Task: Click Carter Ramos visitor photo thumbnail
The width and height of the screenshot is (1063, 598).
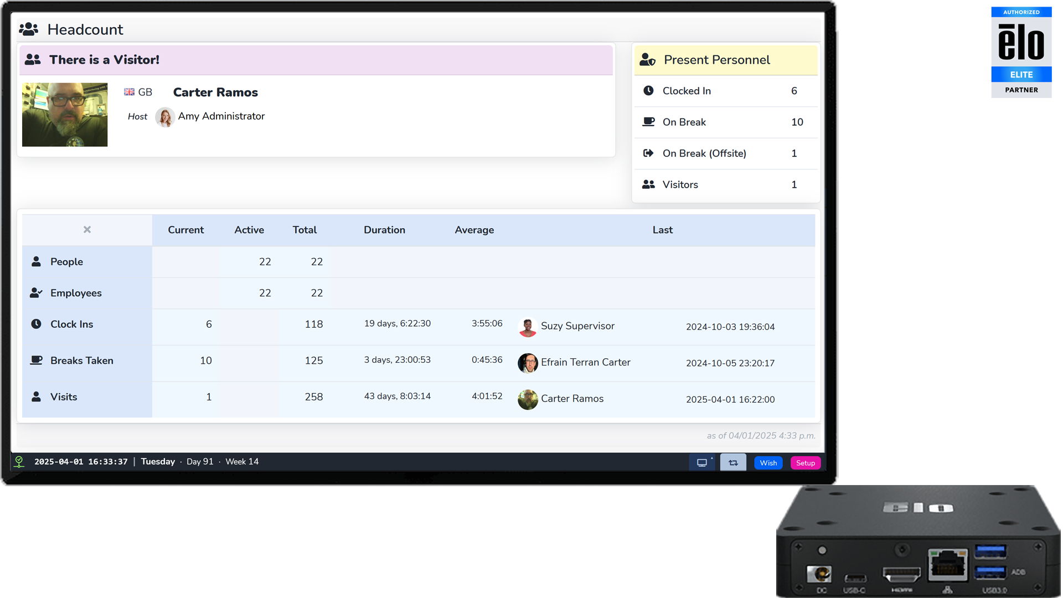Action: click(65, 115)
